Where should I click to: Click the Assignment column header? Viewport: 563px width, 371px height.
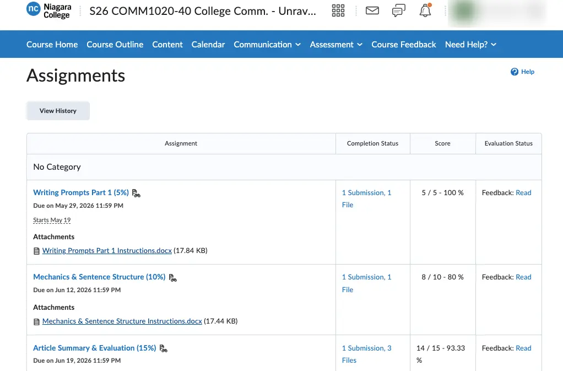[x=181, y=143]
